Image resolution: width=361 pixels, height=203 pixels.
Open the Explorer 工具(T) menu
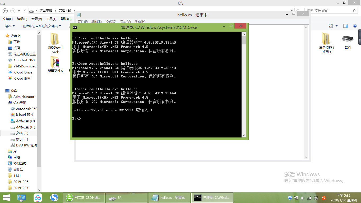[51, 19]
